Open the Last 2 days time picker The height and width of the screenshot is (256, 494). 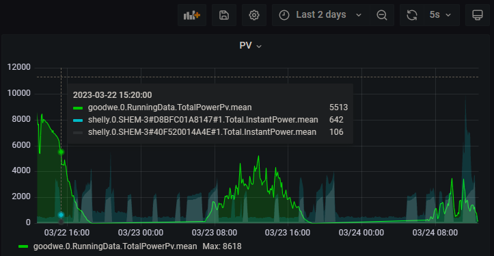click(320, 15)
